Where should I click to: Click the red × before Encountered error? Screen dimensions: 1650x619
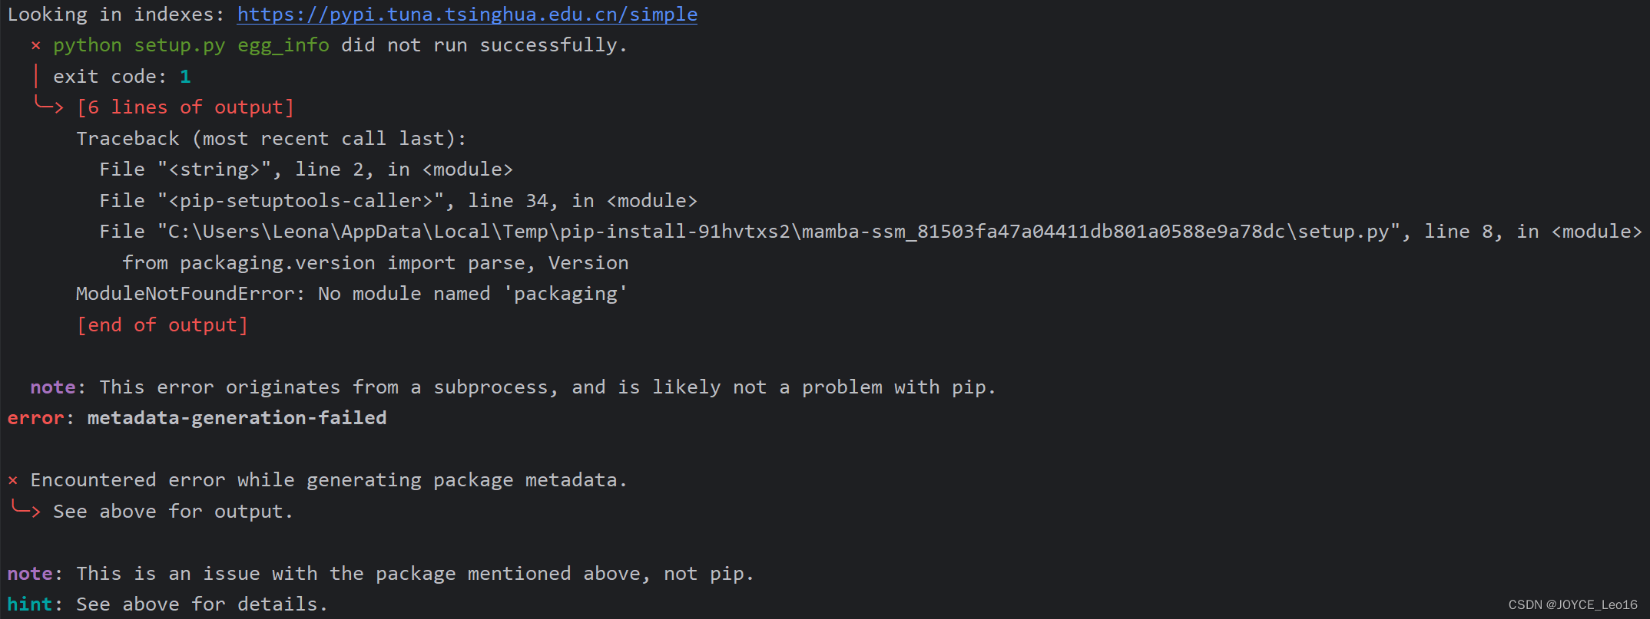coord(12,481)
